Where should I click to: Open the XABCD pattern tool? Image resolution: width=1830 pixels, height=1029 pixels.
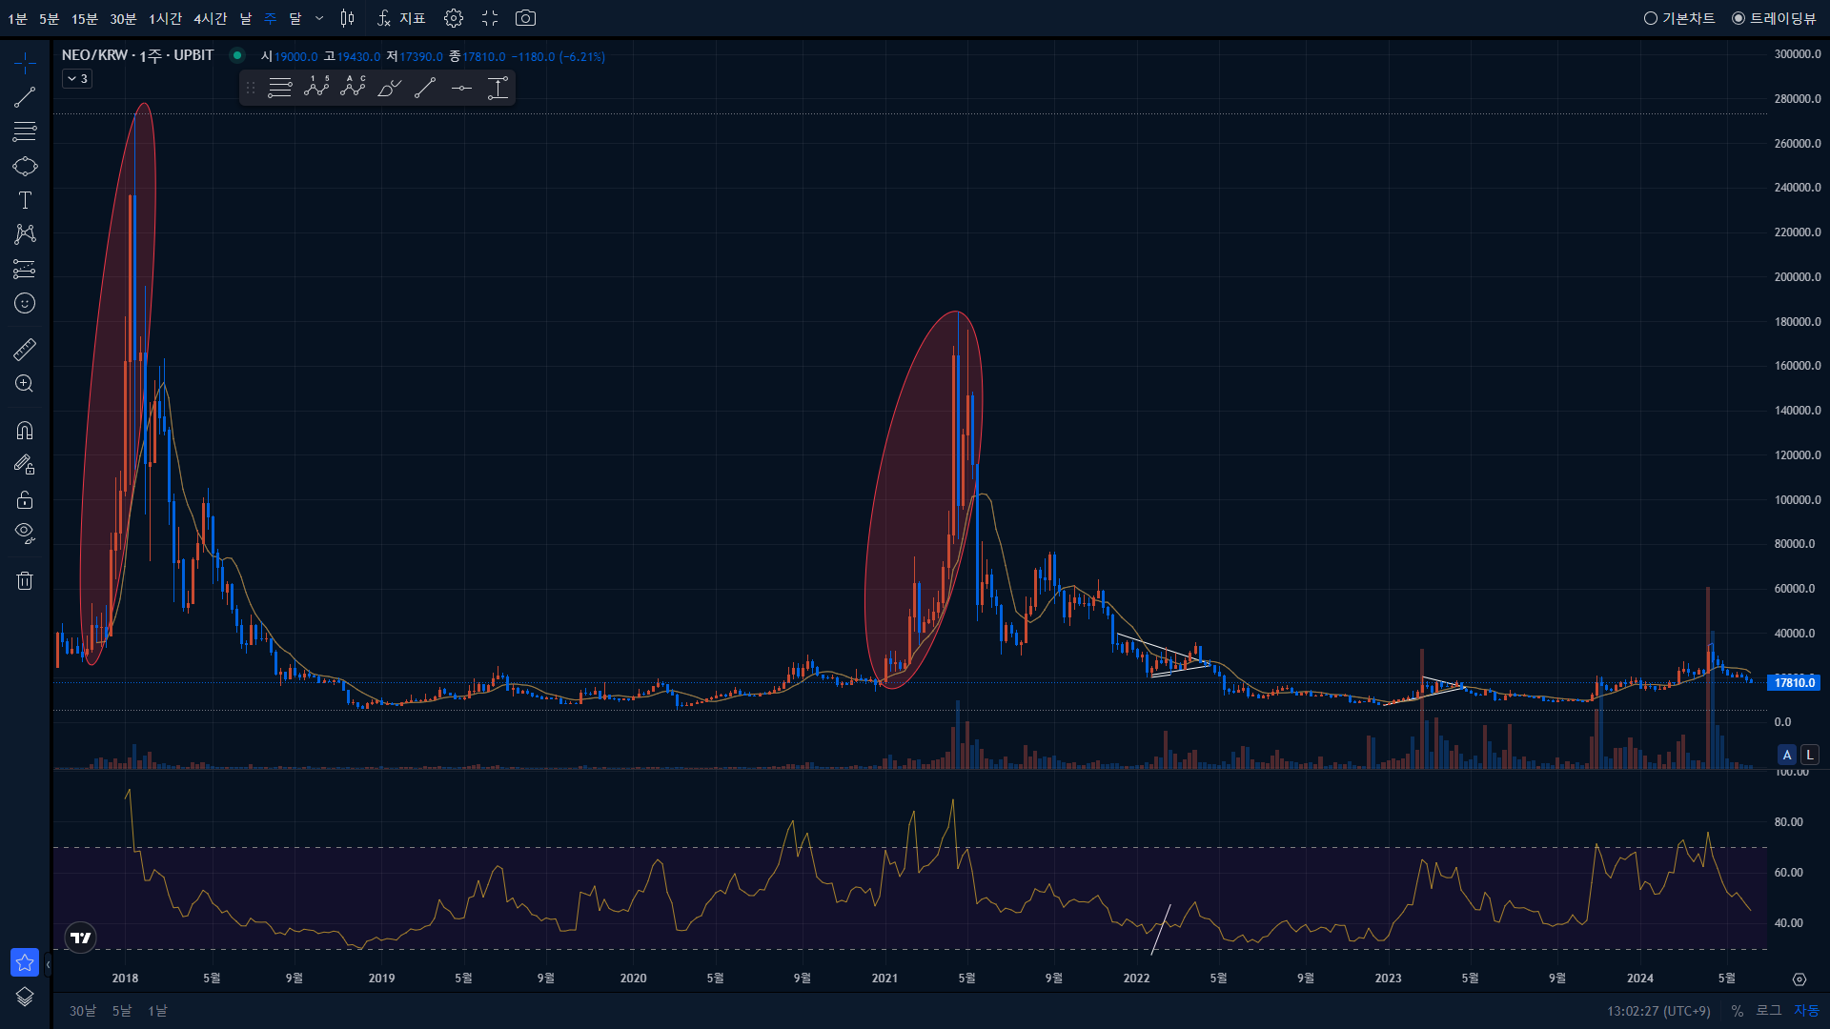pos(25,234)
